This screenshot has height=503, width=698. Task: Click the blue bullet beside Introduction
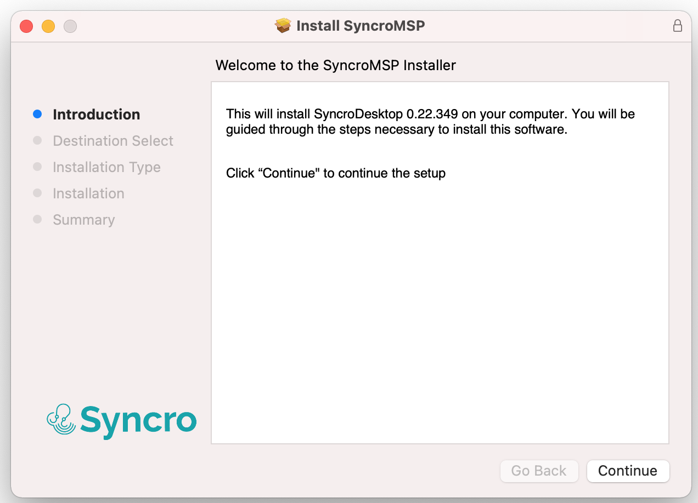coord(37,115)
